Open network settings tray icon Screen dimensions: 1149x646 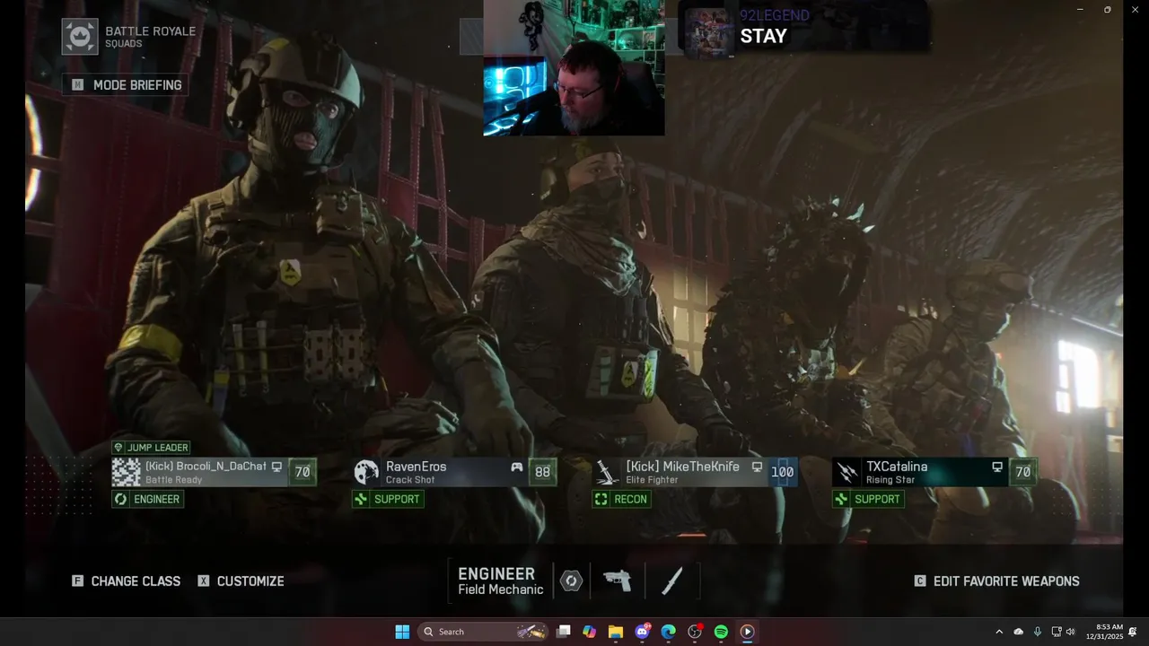coord(1057,632)
